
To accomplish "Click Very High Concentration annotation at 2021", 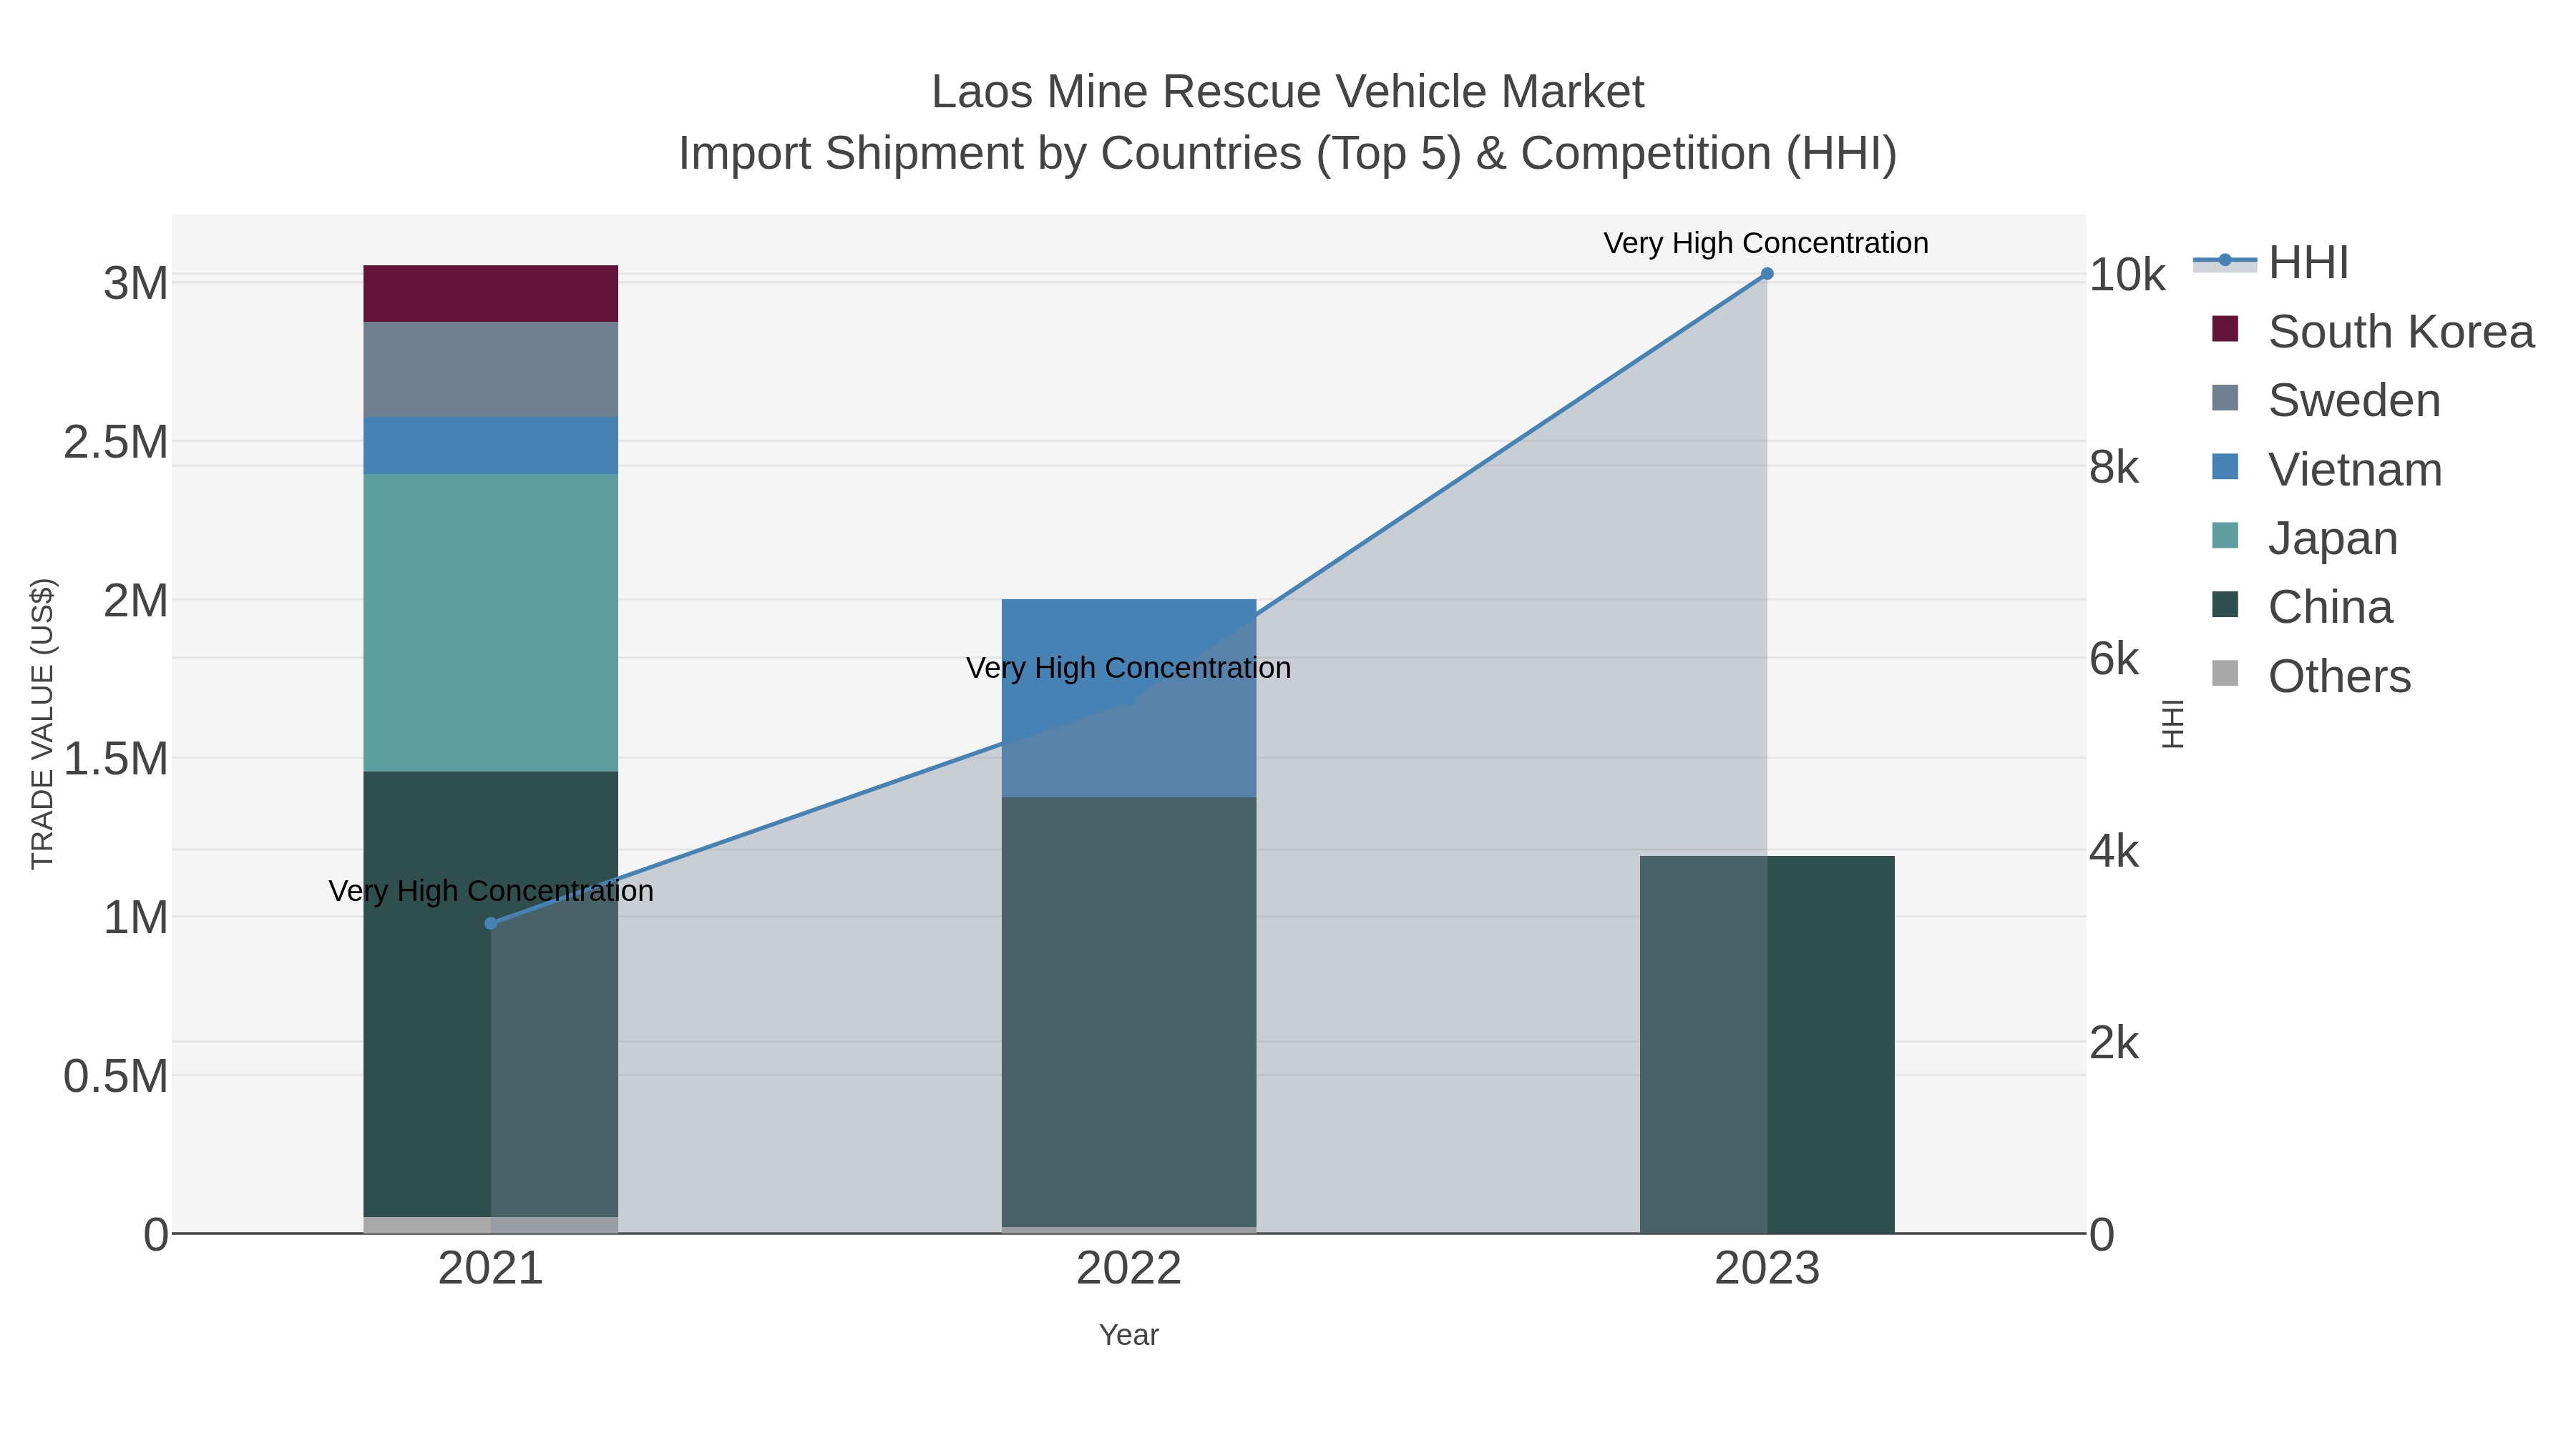I will [491, 890].
